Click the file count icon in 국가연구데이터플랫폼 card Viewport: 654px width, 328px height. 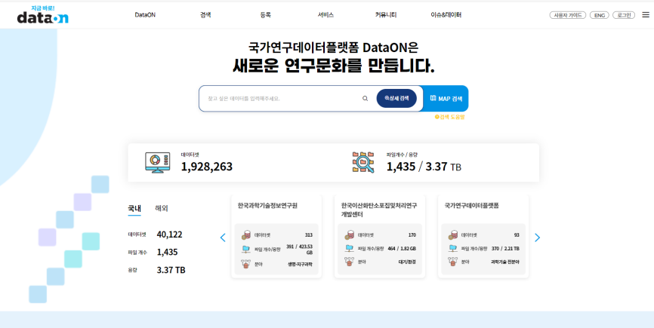pos(452,249)
